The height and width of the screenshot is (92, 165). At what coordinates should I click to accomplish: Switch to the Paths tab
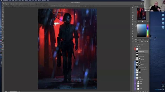143,39
